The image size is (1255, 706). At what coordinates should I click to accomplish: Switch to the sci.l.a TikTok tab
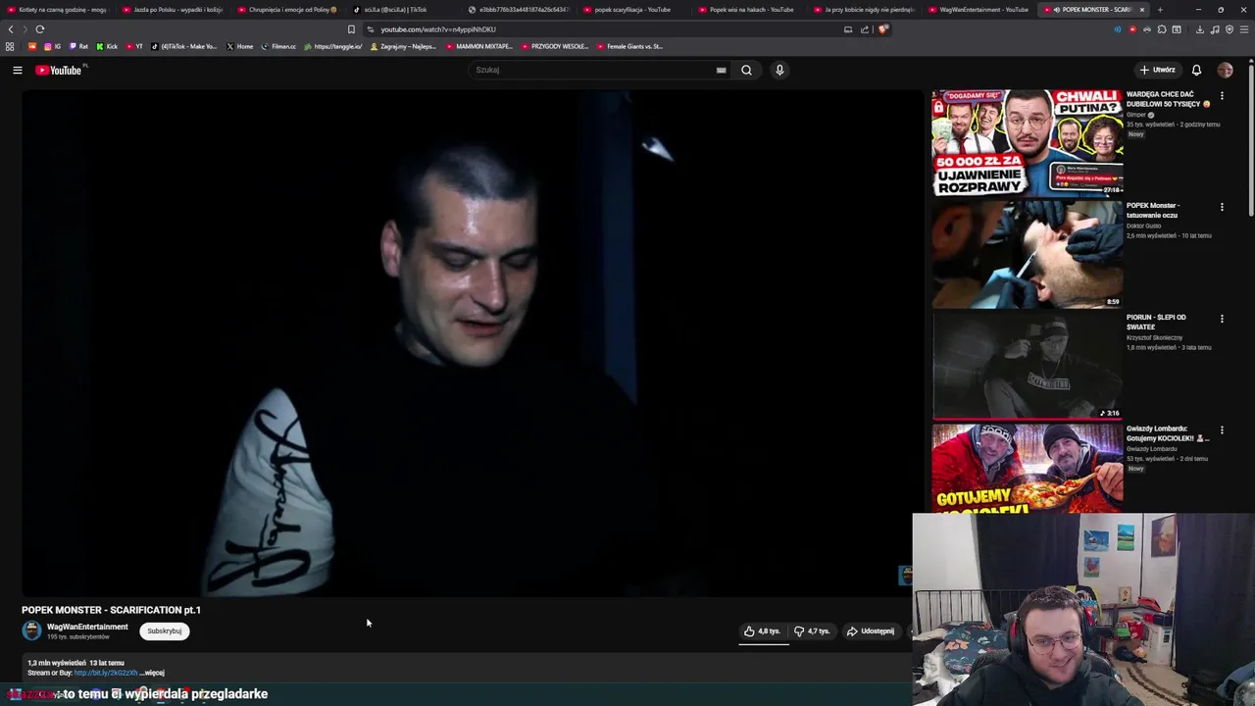(403, 10)
